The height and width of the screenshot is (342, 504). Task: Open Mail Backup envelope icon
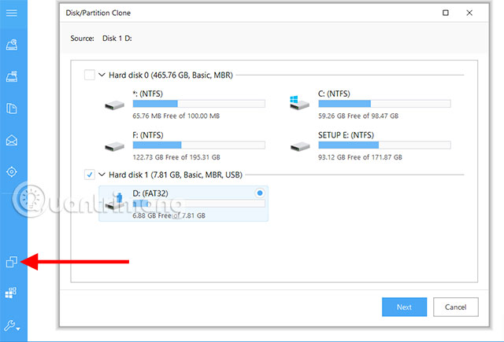[x=12, y=140]
